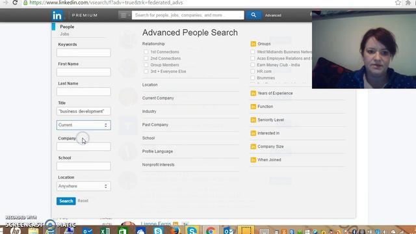Click the Interested In filter label
The height and width of the screenshot is (234, 416).
[268, 133]
